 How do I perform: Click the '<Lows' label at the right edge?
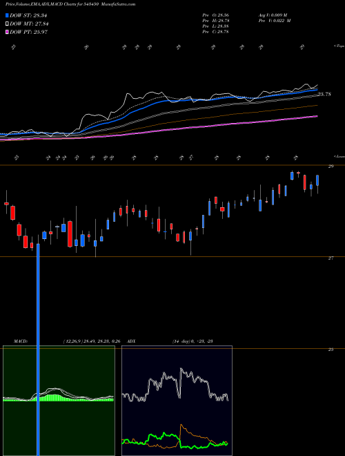(x=339, y=156)
